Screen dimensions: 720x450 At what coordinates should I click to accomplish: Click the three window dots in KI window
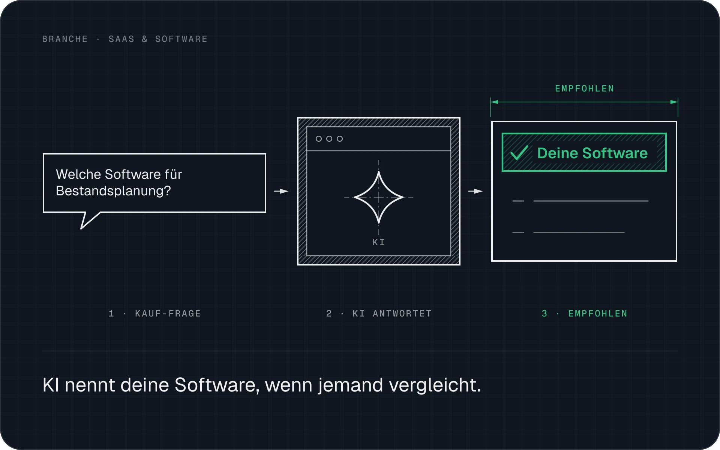click(329, 139)
